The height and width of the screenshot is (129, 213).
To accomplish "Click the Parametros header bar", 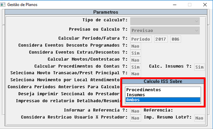I will coord(106,12).
